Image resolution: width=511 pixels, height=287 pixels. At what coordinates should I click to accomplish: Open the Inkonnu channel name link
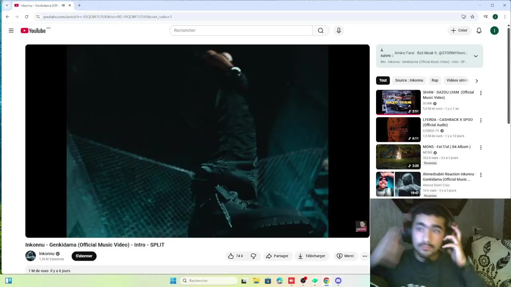(x=47, y=254)
